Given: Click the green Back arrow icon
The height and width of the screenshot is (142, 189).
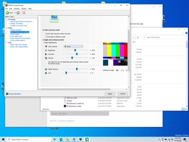Looking at the screenshot, I should point(7,13).
